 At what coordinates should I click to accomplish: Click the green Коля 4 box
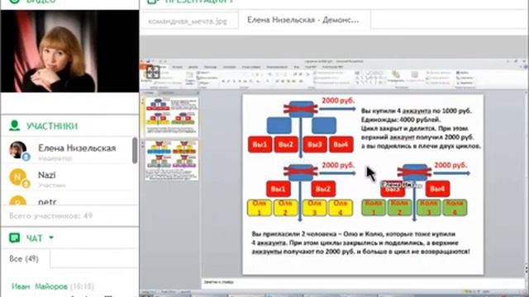455,207
